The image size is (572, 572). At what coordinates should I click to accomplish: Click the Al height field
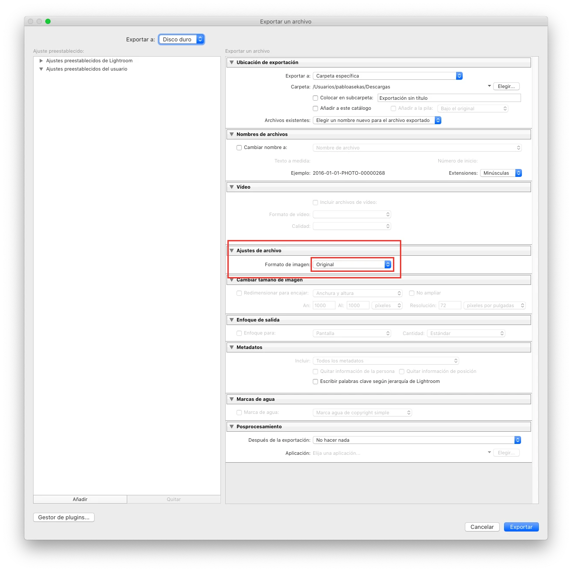tap(358, 305)
